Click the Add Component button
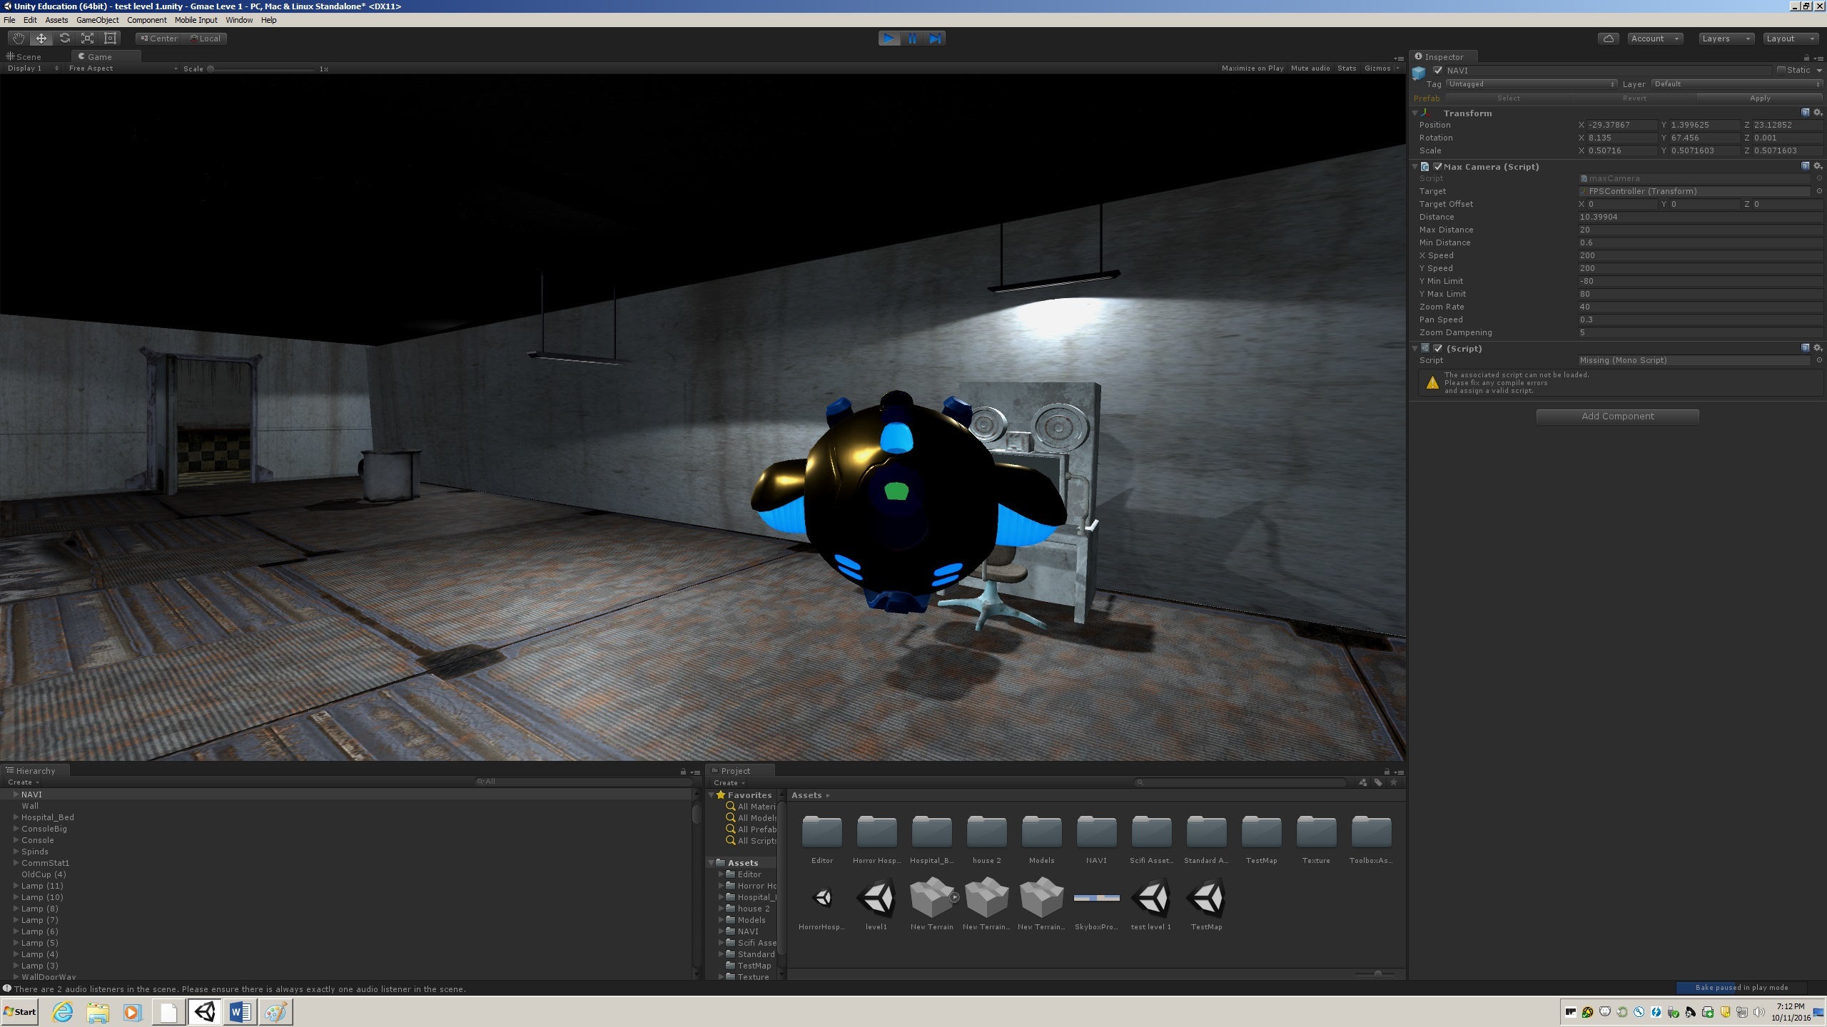The image size is (1827, 1027). (1617, 417)
